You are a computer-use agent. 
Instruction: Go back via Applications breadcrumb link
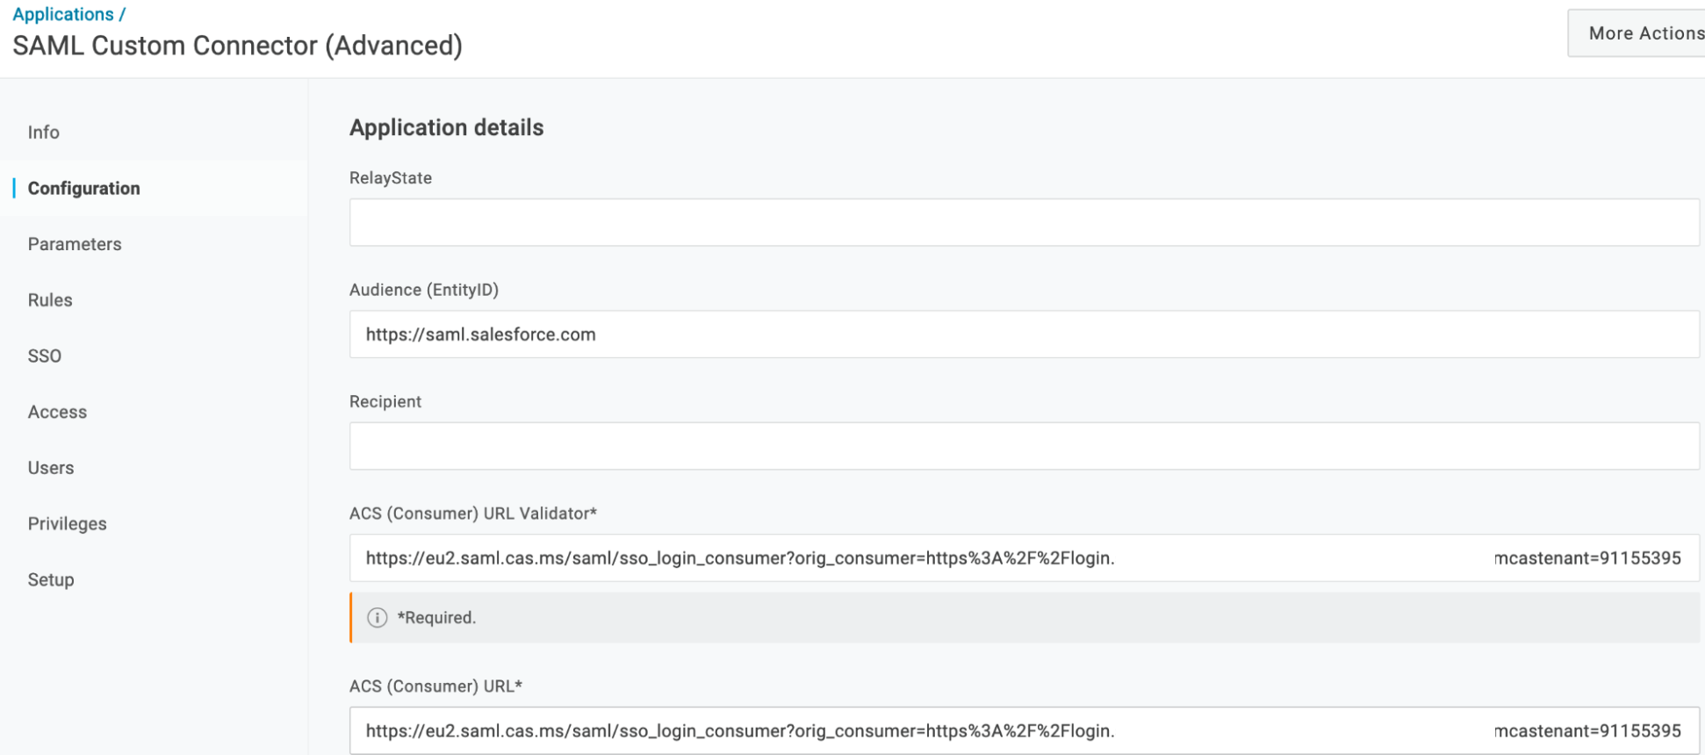coord(63,14)
